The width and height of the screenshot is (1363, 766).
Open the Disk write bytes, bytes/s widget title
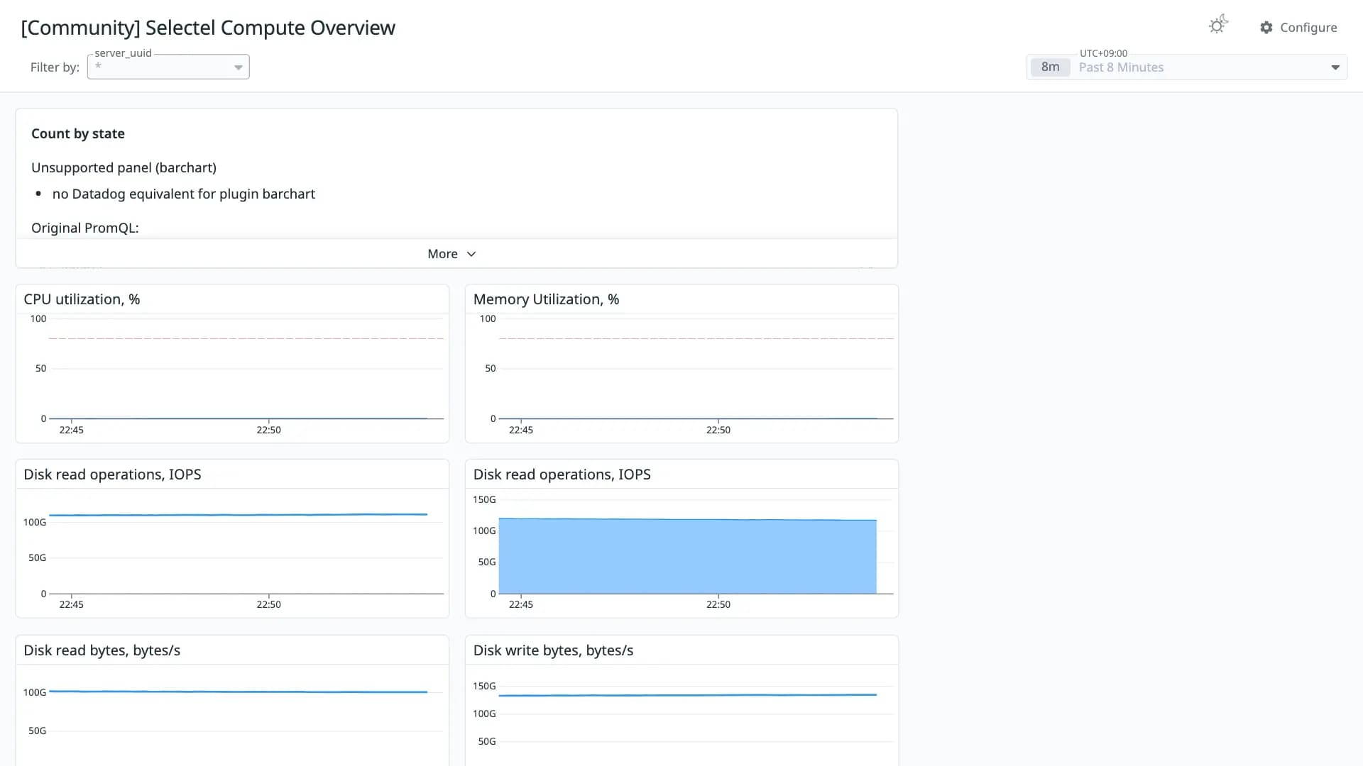(553, 650)
